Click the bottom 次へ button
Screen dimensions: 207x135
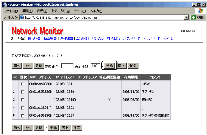[x=28, y=127]
